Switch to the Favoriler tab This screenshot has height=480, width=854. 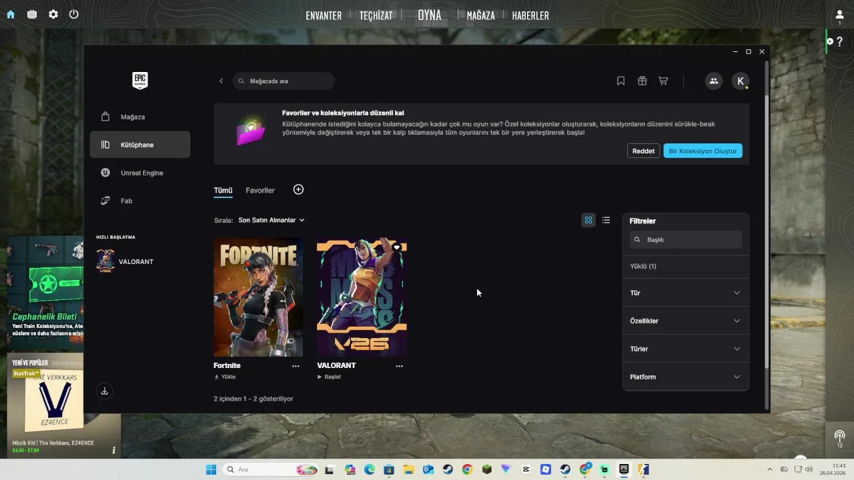pos(260,191)
